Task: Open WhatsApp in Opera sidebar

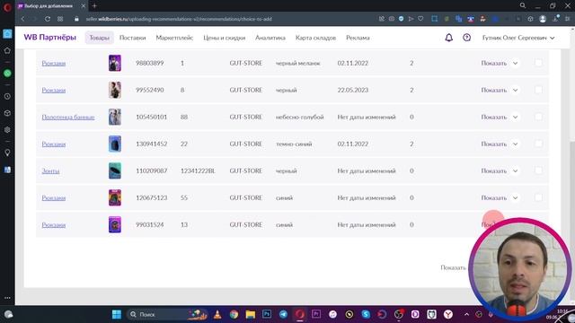Action: pyautogui.click(x=7, y=74)
